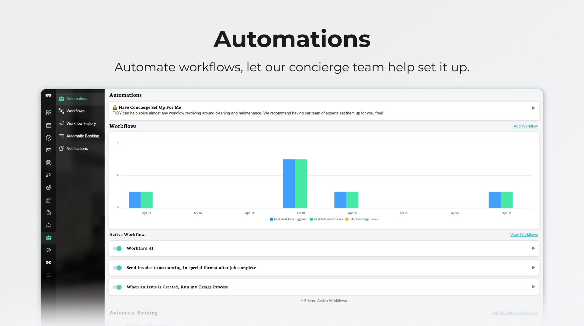Click '+ 3 More Active Workflows'
Viewport: 584px width, 326px height.
(324, 301)
